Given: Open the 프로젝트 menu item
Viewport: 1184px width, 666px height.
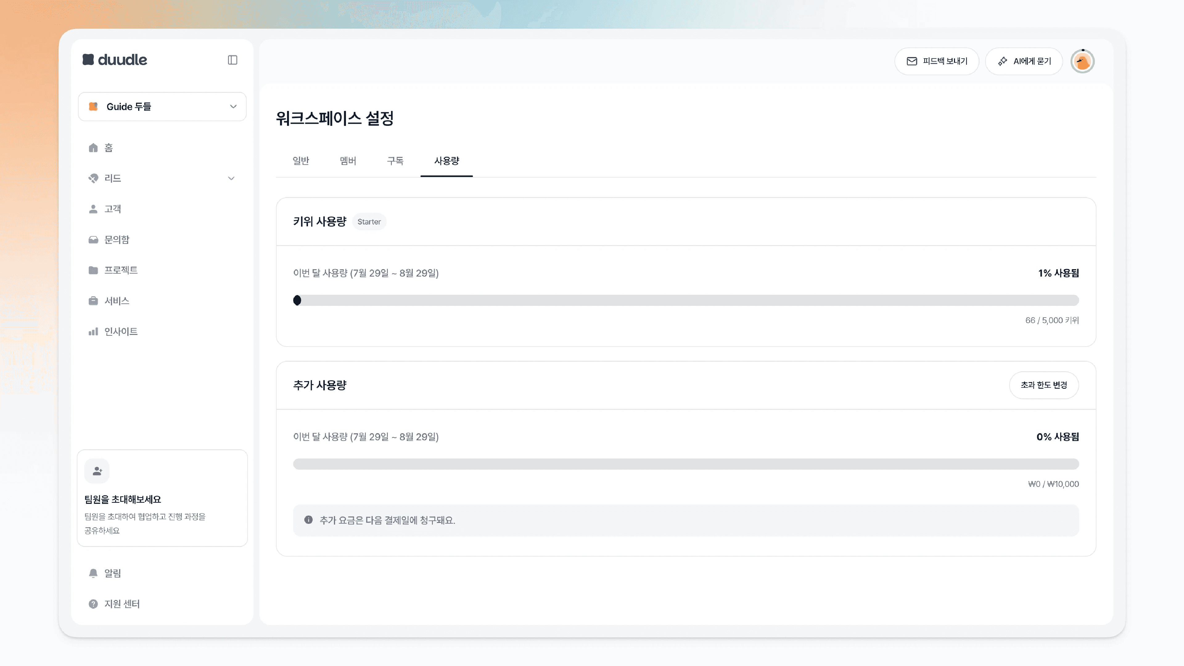Looking at the screenshot, I should pyautogui.click(x=162, y=270).
